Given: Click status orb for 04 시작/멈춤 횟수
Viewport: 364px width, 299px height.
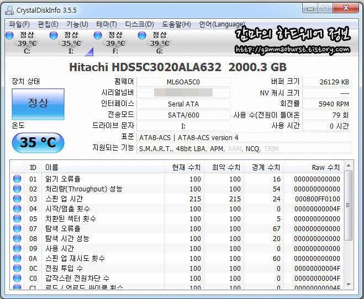Looking at the screenshot, I should click(x=17, y=209).
